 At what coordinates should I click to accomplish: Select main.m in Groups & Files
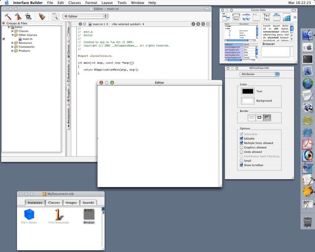(27, 39)
